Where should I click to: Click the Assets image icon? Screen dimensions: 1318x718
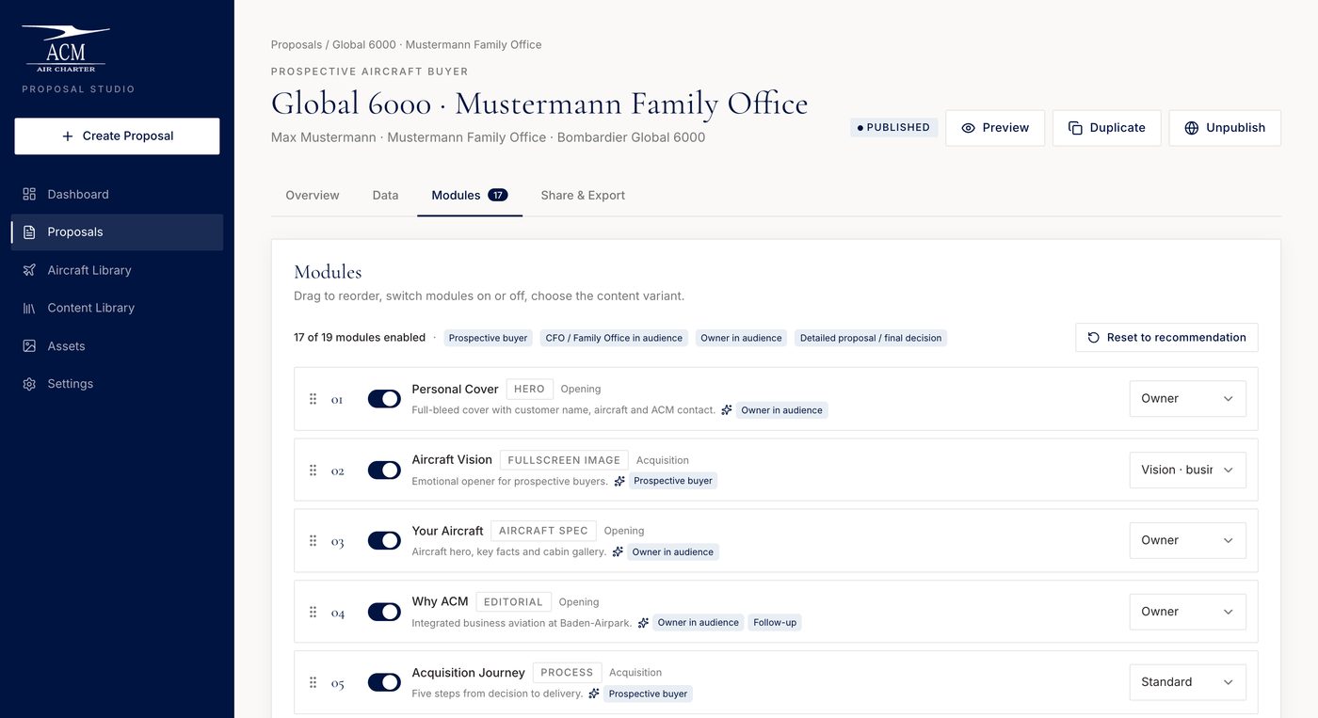coord(29,346)
